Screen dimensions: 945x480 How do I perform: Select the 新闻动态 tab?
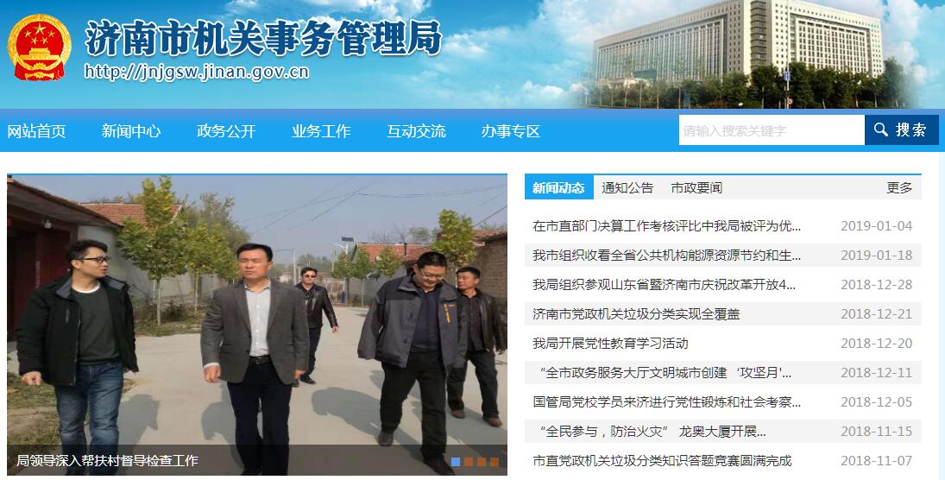[558, 187]
